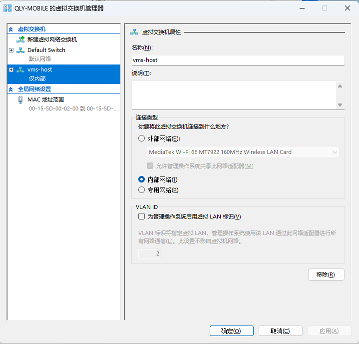The image size is (359, 344).
Task: Confirm with the 确定(O) button
Action: 232,331
